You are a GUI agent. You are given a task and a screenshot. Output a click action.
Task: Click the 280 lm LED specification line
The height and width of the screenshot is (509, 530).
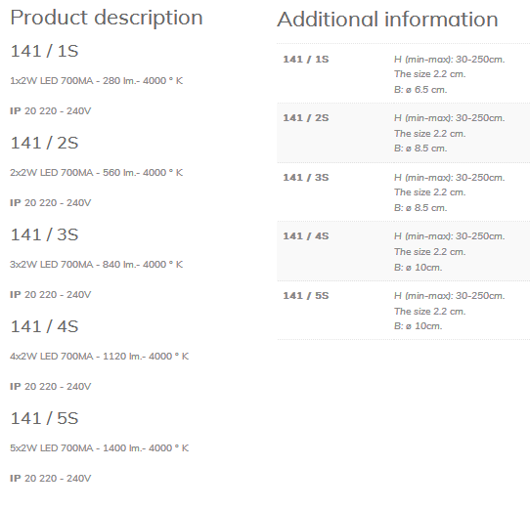click(x=97, y=81)
